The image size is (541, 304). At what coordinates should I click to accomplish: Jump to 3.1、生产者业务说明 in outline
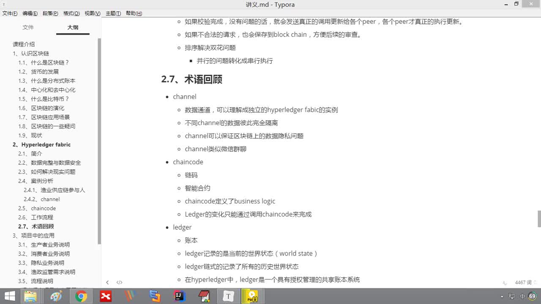click(x=44, y=245)
